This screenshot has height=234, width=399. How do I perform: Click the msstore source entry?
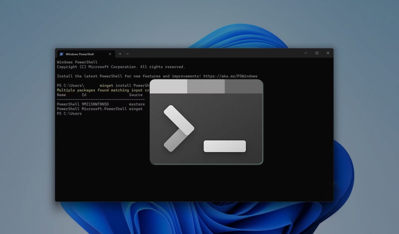[137, 104]
